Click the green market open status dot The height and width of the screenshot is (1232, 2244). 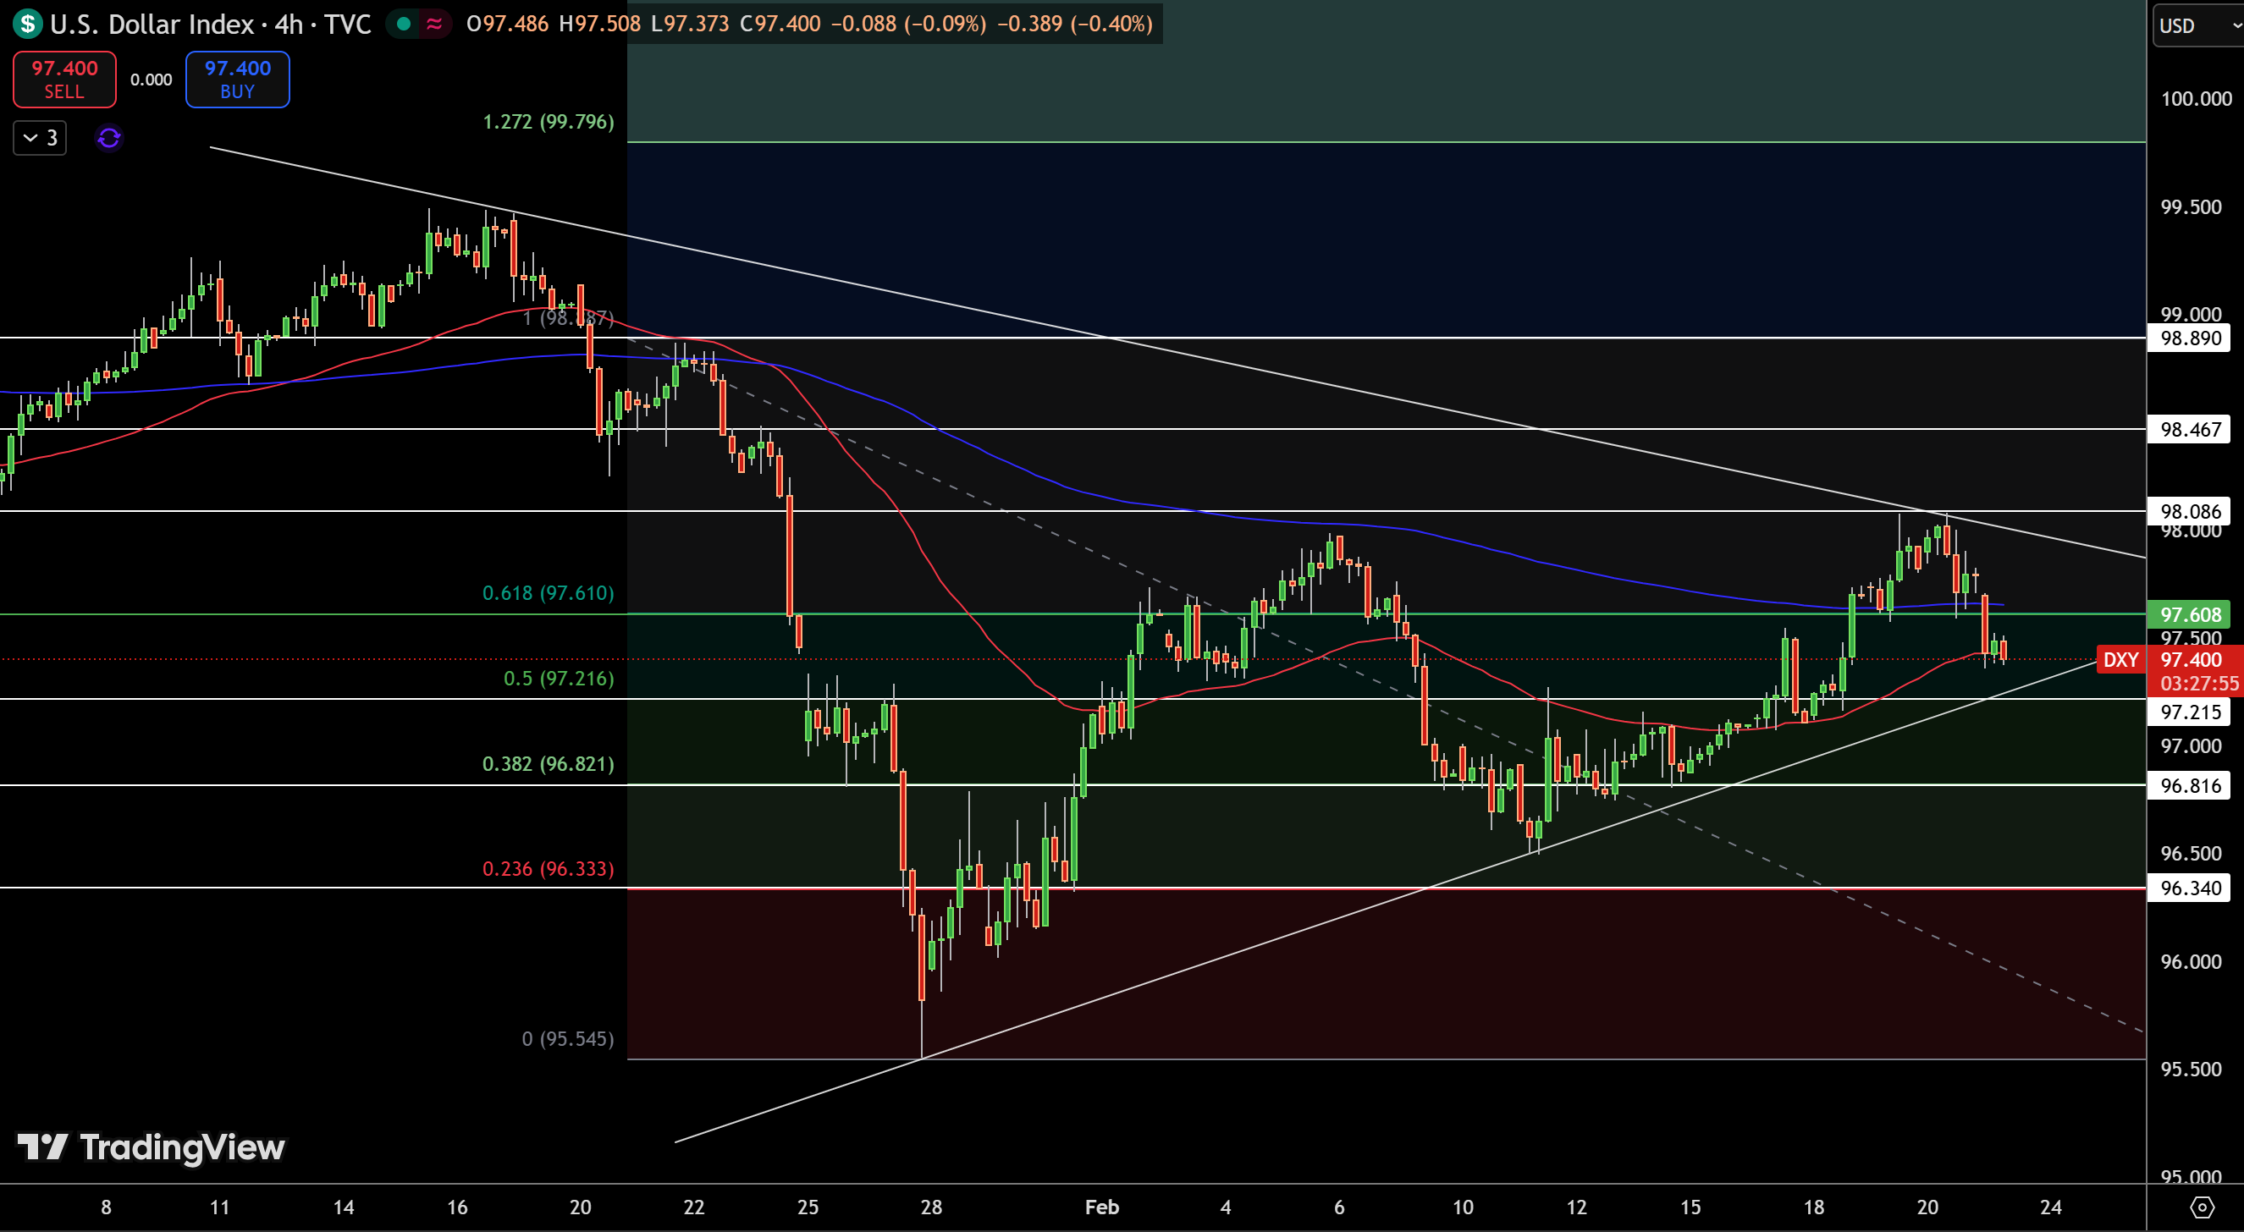click(403, 24)
